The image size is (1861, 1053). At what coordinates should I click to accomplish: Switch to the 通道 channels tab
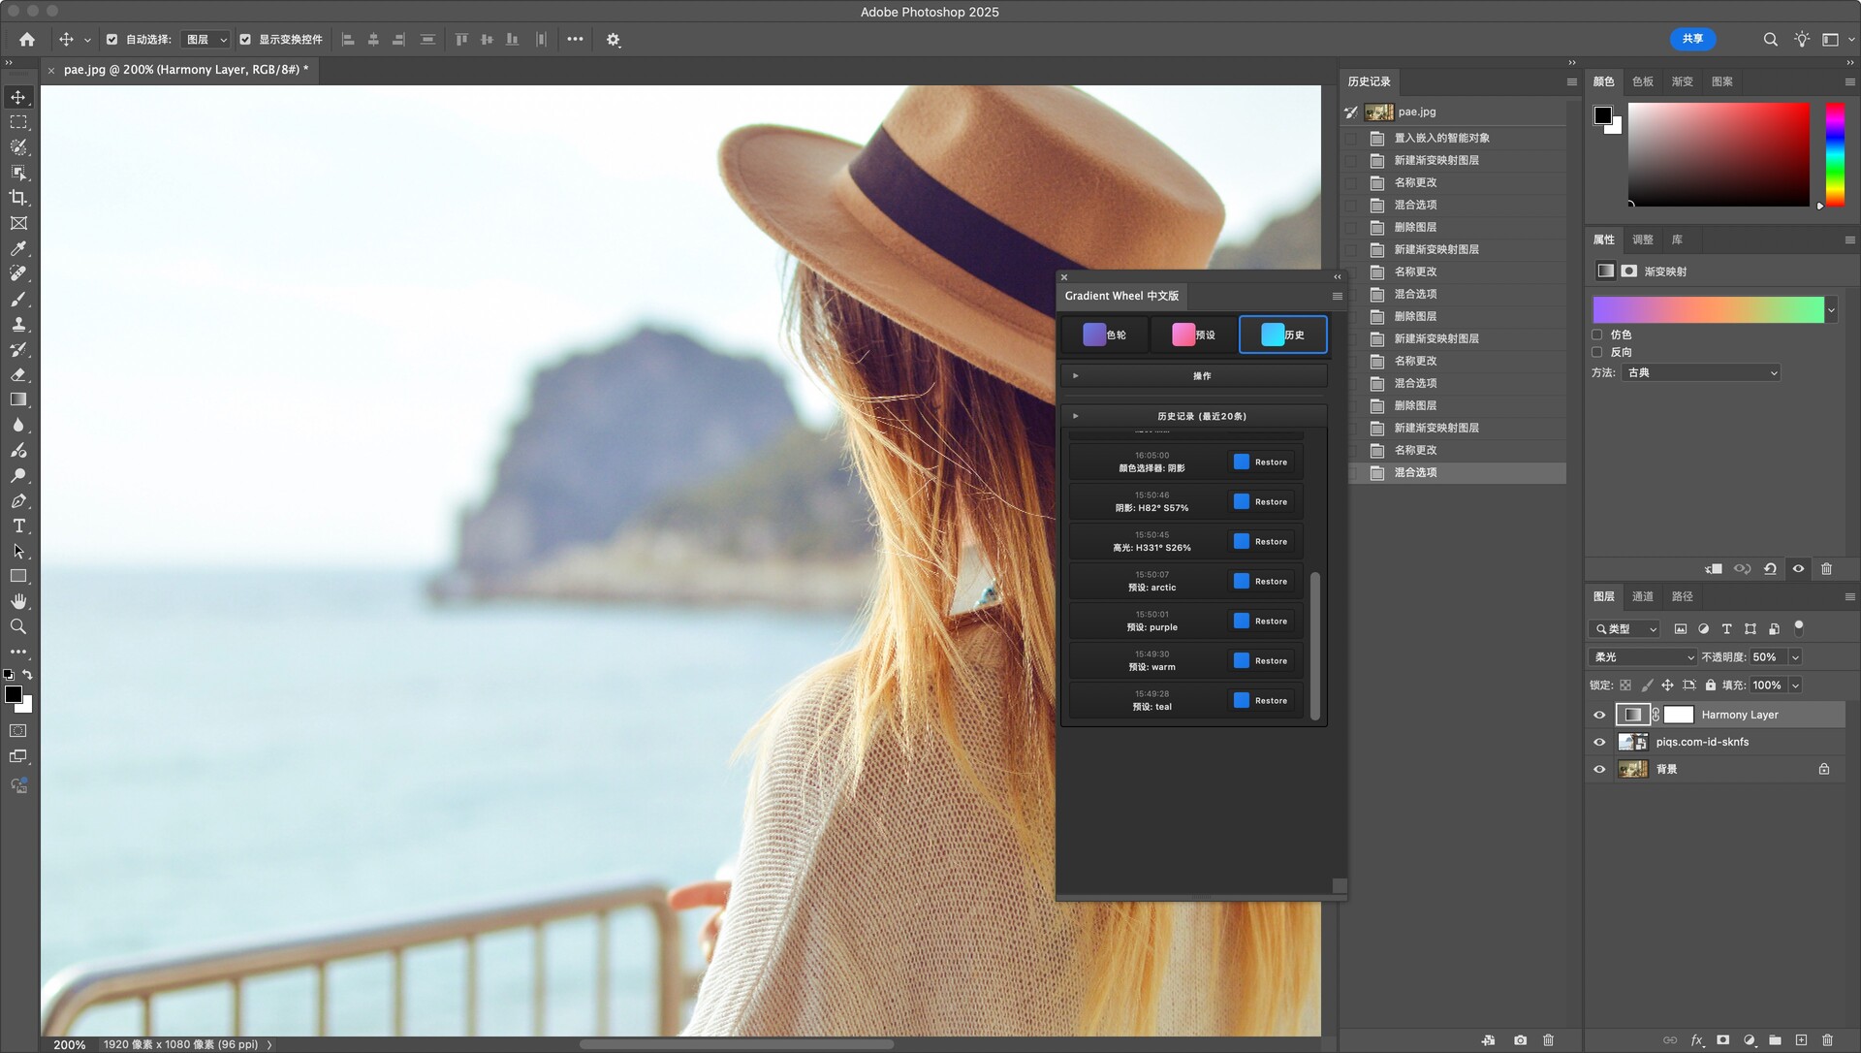(x=1642, y=596)
